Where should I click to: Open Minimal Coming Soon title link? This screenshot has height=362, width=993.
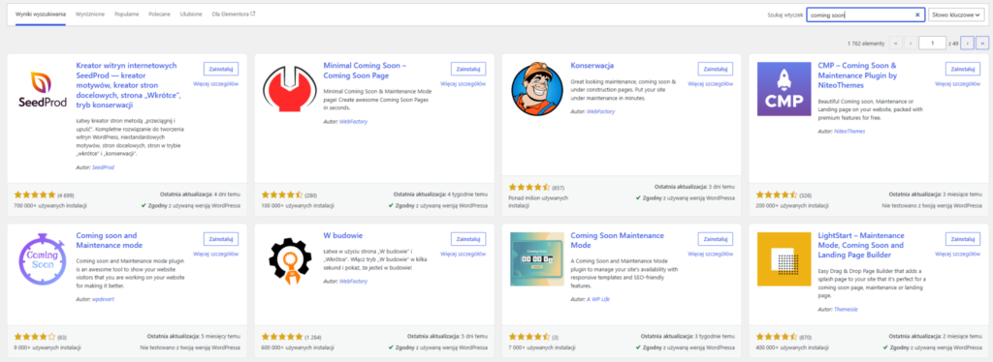(365, 70)
